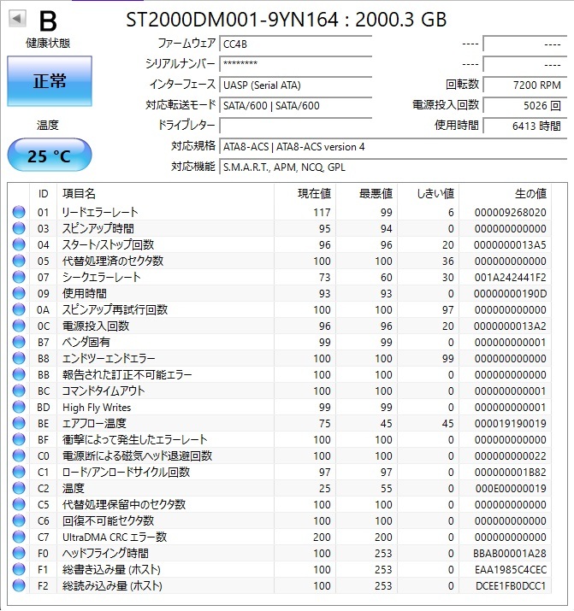This screenshot has width=574, height=611.
Task: Select status circle for 04 スタート/ストップ回数
Action: click(19, 244)
